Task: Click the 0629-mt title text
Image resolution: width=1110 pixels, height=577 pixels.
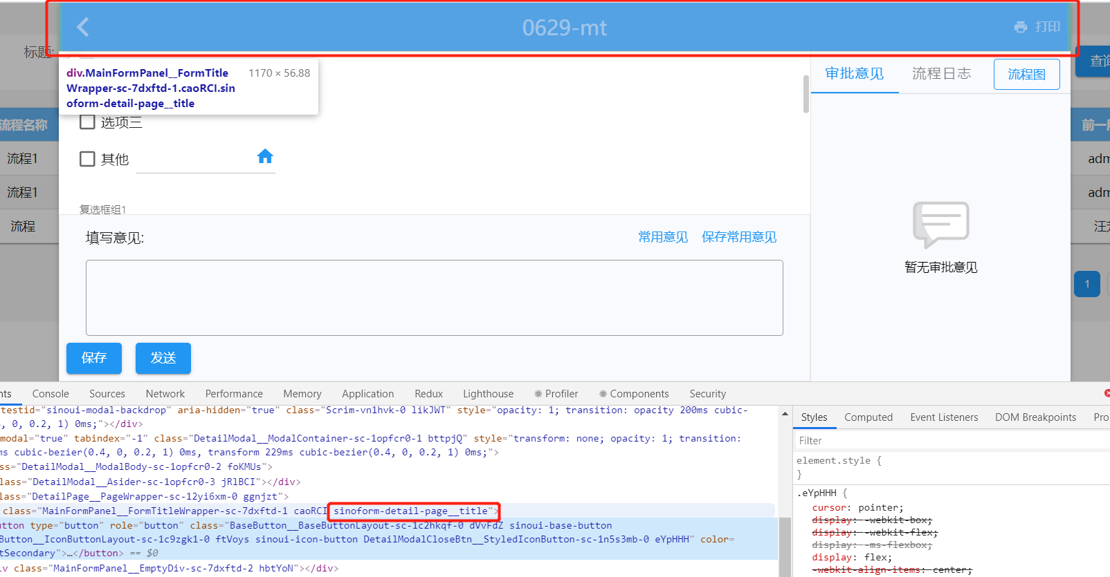Action: click(x=564, y=28)
